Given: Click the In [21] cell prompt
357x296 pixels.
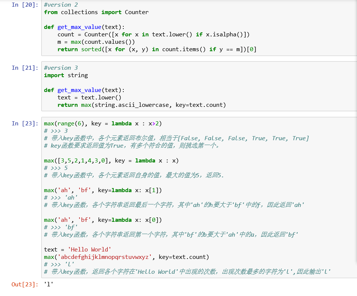Looking at the screenshot, I should tap(25, 68).
